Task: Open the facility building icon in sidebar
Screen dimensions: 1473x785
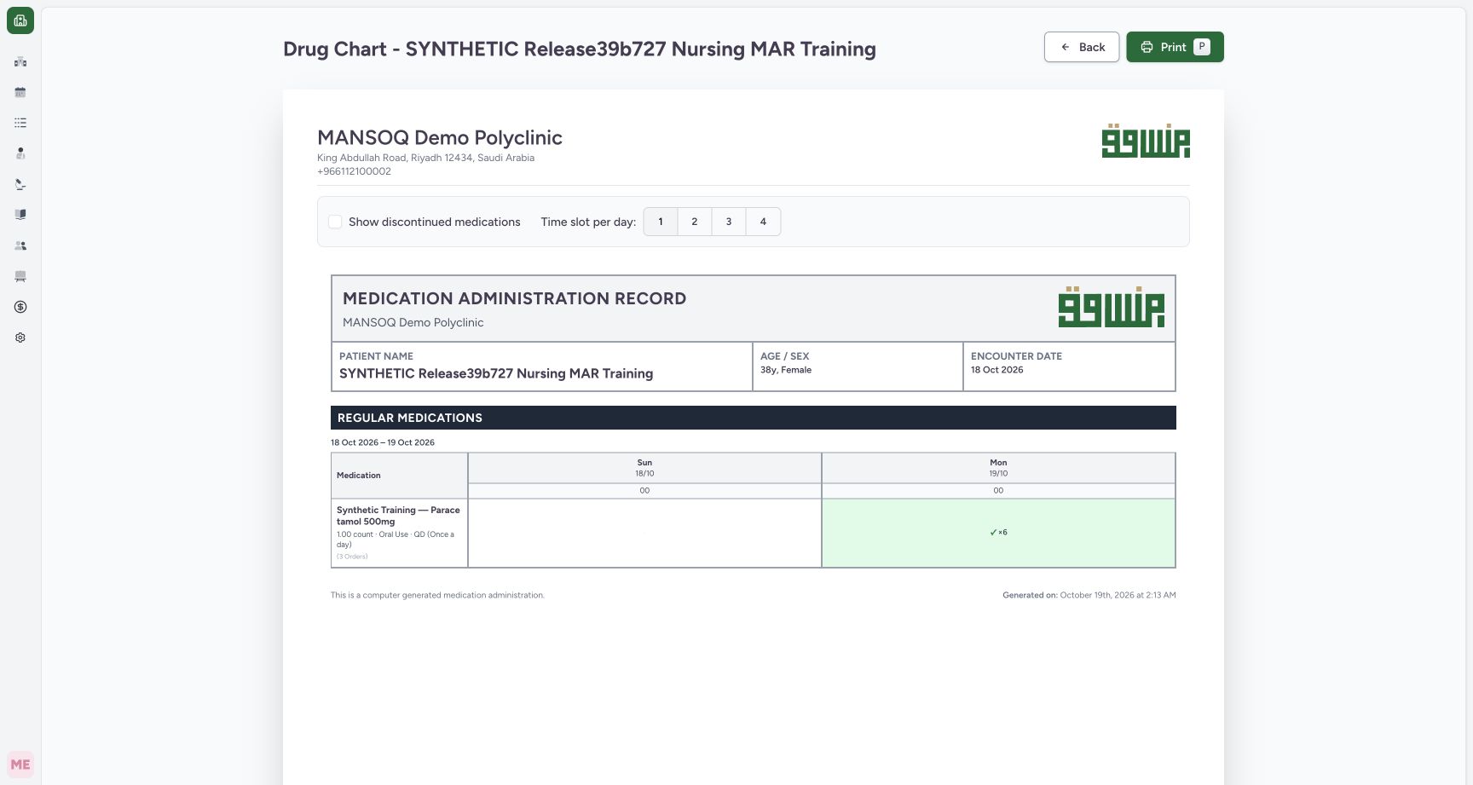Action: pyautogui.click(x=20, y=61)
